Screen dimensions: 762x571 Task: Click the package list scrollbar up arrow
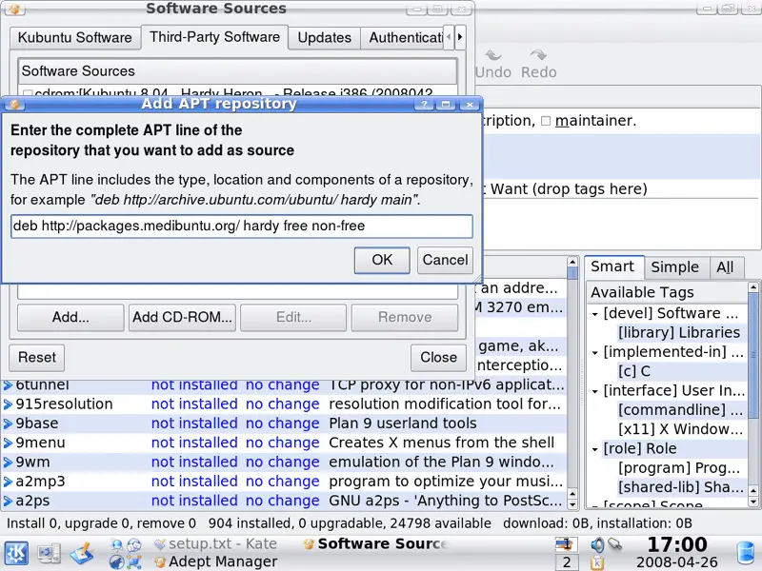pos(572,263)
